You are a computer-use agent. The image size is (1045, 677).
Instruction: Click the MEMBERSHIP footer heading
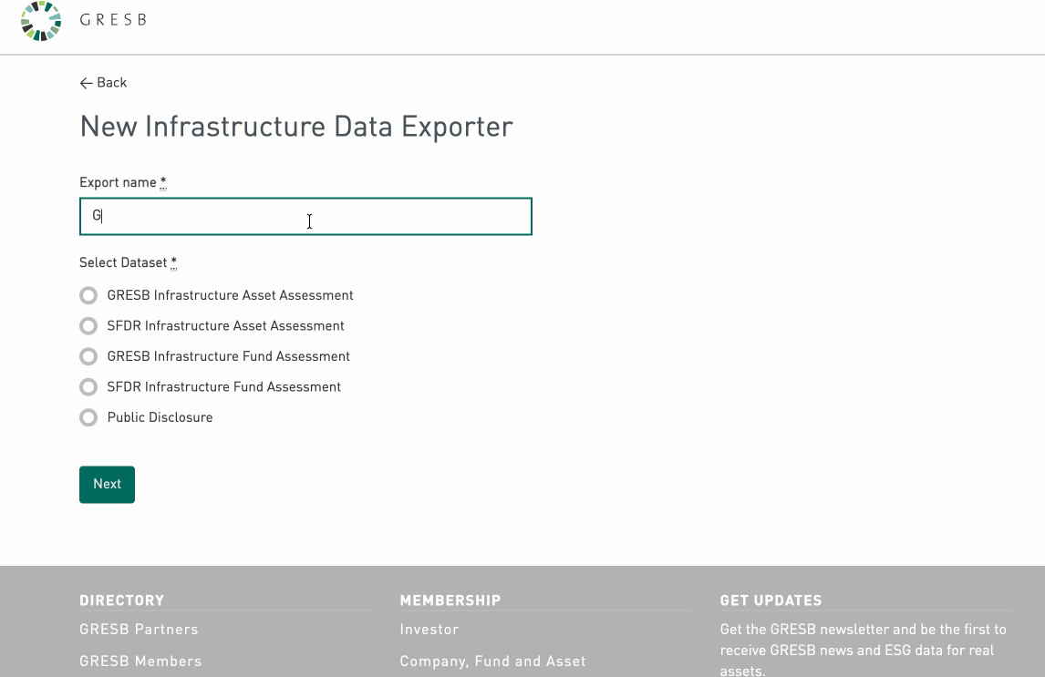point(450,600)
